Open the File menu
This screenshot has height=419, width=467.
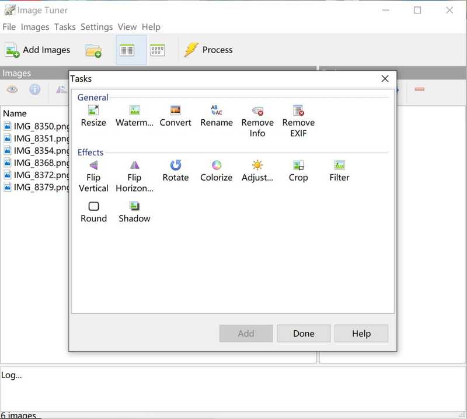(9, 27)
